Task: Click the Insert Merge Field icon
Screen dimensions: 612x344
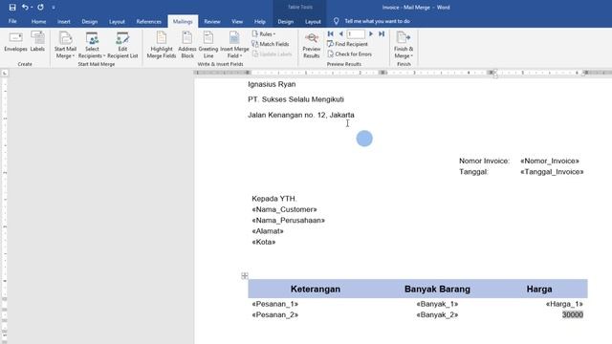Action: (234, 38)
